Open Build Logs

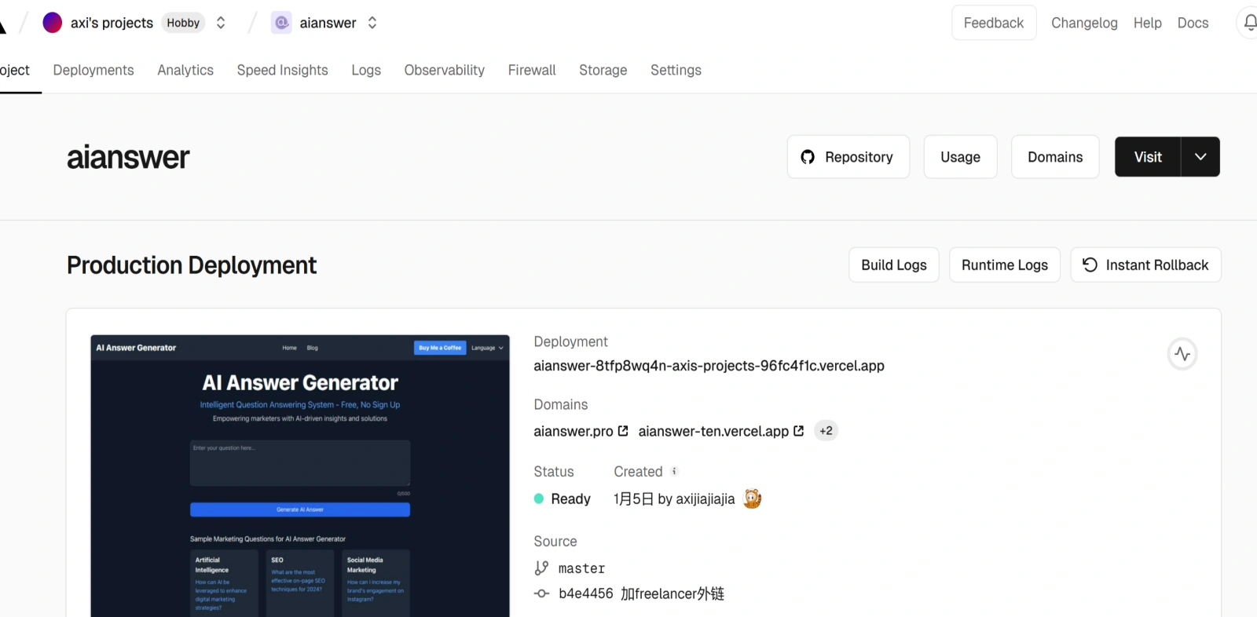pyautogui.click(x=893, y=265)
